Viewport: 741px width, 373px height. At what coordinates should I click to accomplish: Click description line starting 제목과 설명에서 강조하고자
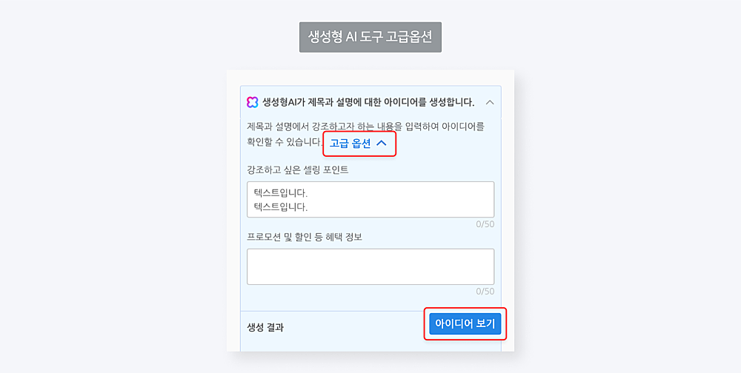pyautogui.click(x=365, y=126)
